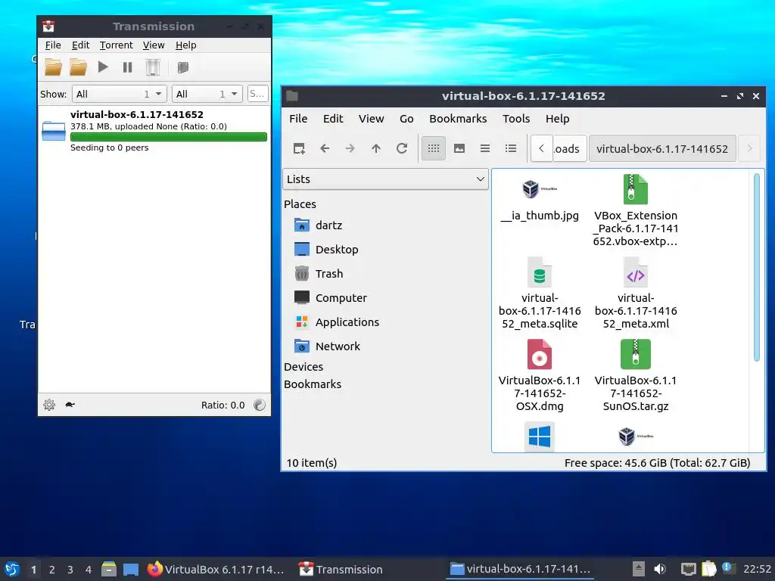775x581 pixels.
Task: Go to the parent folder with up arrow
Action: (x=376, y=148)
